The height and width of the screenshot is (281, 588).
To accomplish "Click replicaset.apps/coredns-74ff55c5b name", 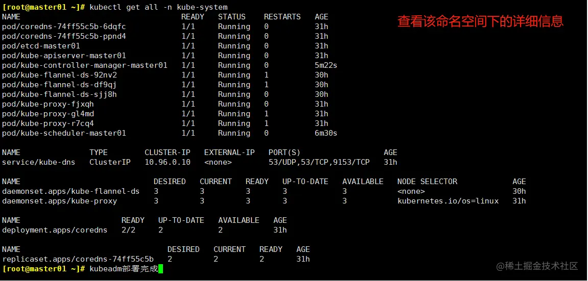I will click(78, 259).
